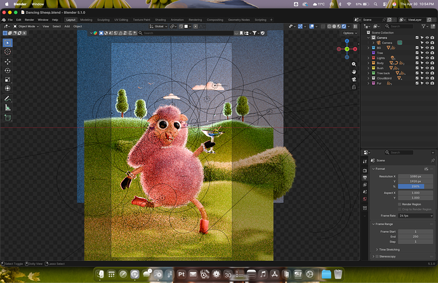Select the Annotate tool
Screen dimensions: 438x283
tap(8, 98)
